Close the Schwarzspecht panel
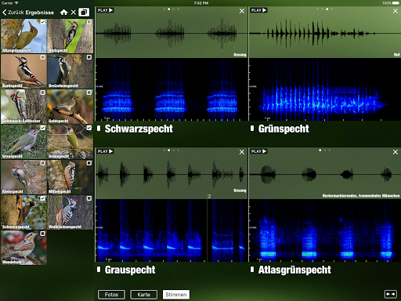Image resolution: width=401 pixels, height=301 pixels. pos(242,11)
